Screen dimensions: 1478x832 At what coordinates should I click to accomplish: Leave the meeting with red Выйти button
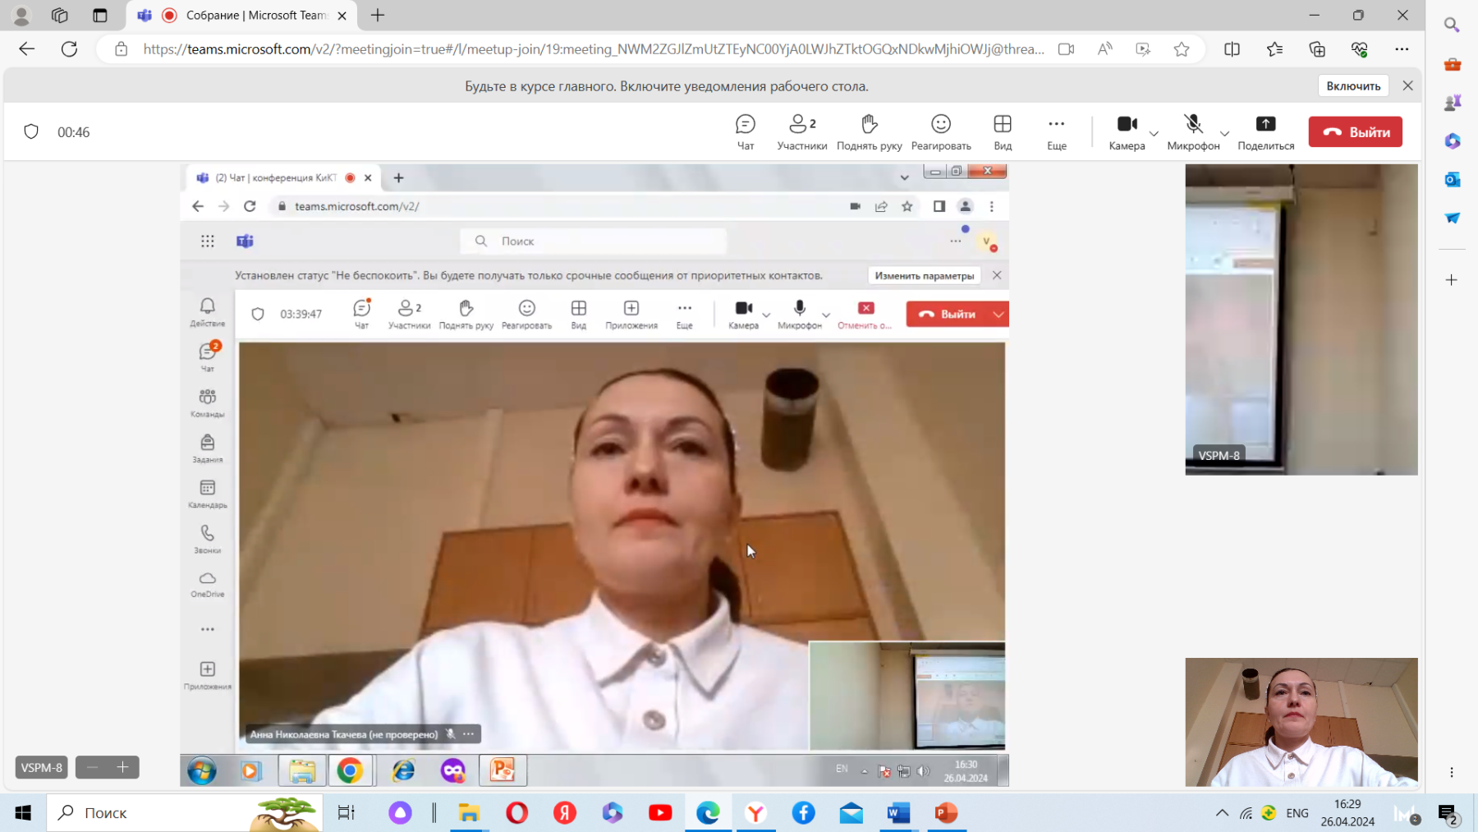pyautogui.click(x=1355, y=131)
